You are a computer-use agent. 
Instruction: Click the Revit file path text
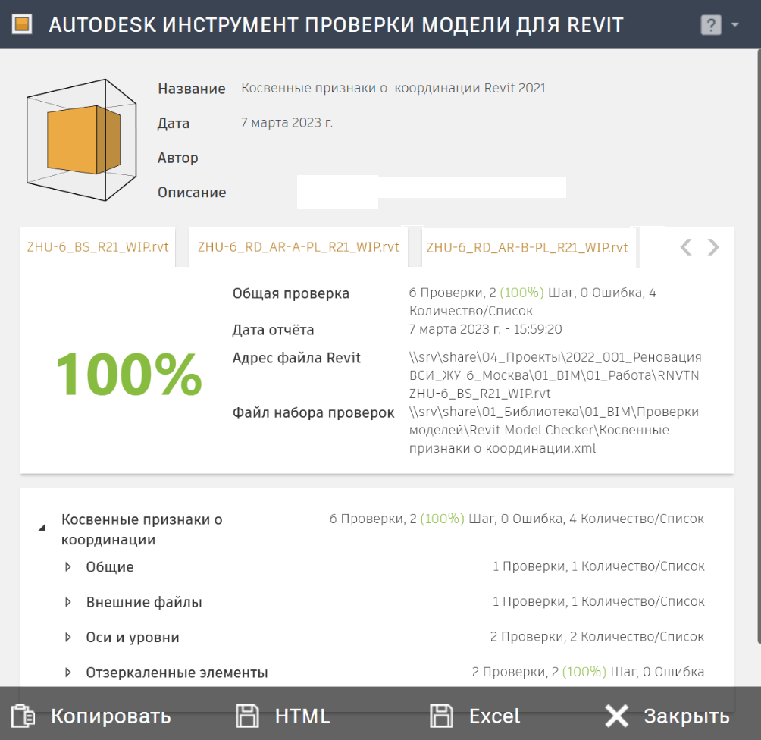tap(556, 375)
